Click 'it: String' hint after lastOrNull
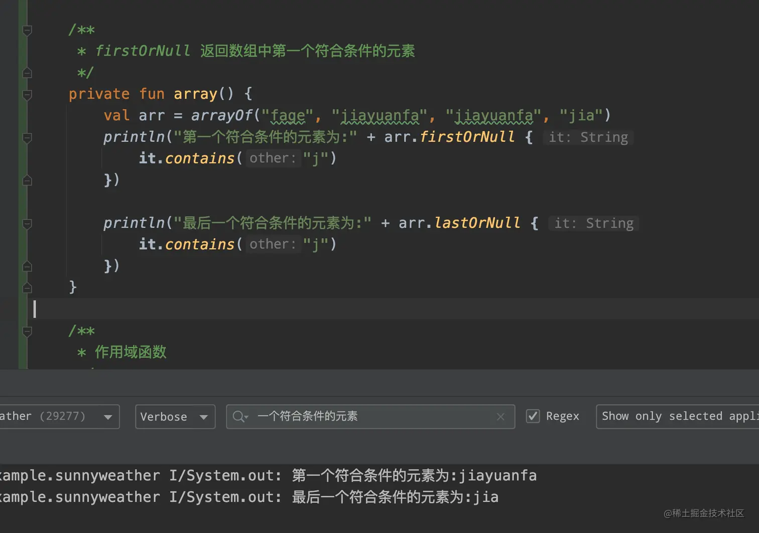 [x=594, y=223]
